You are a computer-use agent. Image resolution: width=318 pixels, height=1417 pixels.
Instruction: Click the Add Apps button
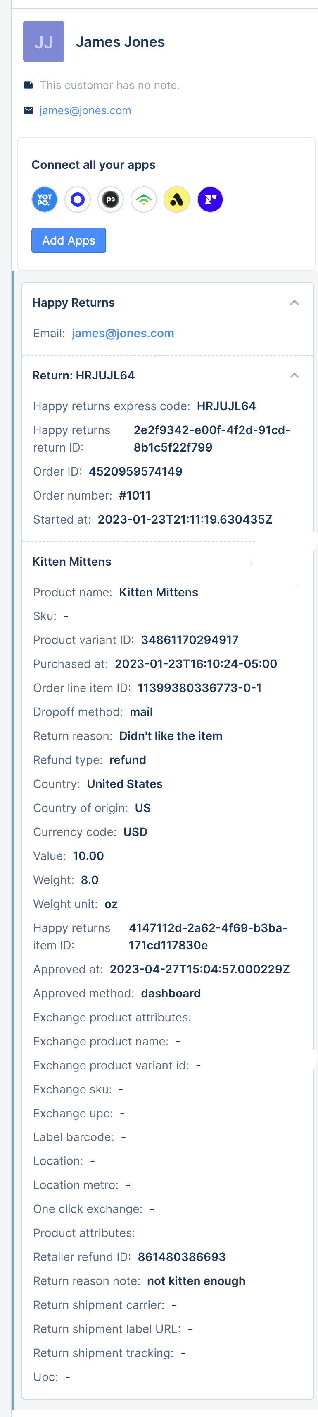[x=69, y=240]
